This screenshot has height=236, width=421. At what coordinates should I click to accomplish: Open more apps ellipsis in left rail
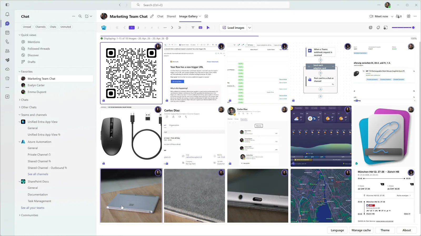tap(7, 87)
